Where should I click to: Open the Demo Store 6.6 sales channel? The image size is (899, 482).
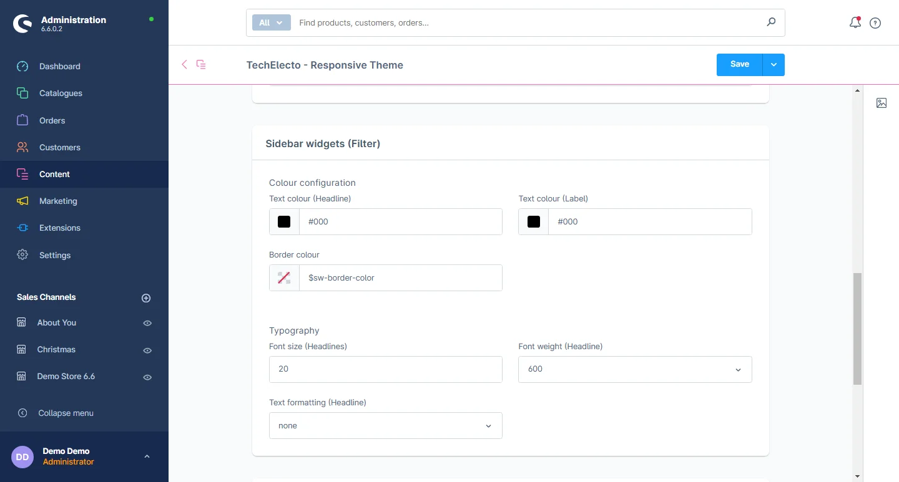[x=66, y=377]
